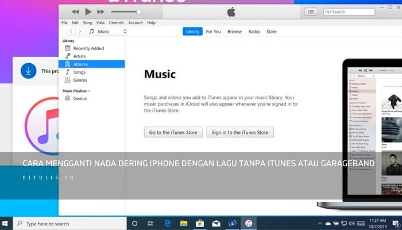402x230 pixels.
Task: Click Go to the iTunes Store button
Action: click(x=173, y=132)
